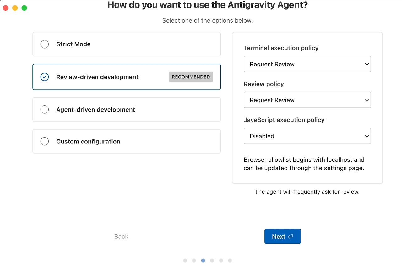
Task: Choose the Agent-driven development radio button
Action: (x=45, y=109)
